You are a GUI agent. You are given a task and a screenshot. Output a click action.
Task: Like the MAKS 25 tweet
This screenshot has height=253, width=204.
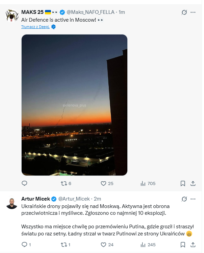(104, 183)
